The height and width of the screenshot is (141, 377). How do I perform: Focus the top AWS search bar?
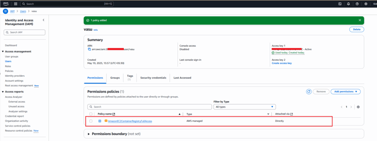click(x=67, y=4)
